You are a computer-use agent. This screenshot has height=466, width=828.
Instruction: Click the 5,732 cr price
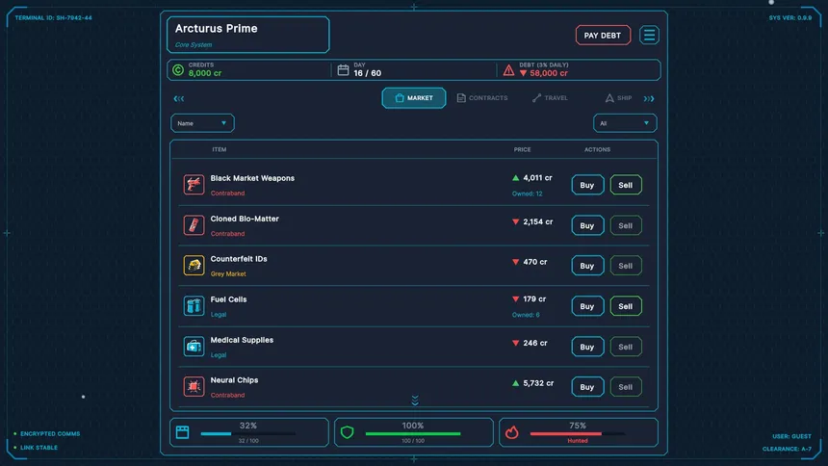(538, 383)
